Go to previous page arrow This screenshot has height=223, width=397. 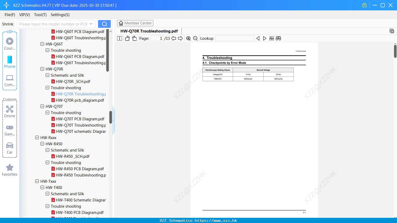tap(174, 38)
